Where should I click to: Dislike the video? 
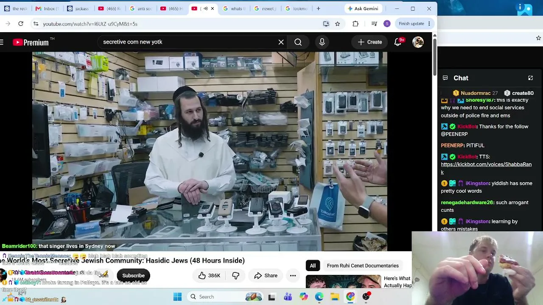236,275
